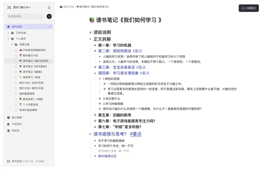The width and height of the screenshot is (269, 169).
Task: Open the 回收站 trash bin
Action: [15, 131]
